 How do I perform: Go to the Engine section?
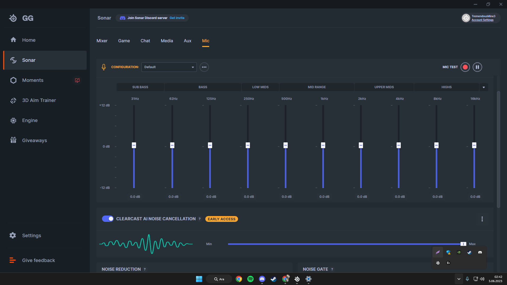[30, 120]
